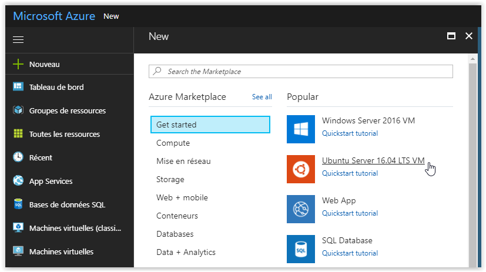Click the App Services globe icon
Image resolution: width=486 pixels, height=272 pixels.
pyautogui.click(x=18, y=181)
